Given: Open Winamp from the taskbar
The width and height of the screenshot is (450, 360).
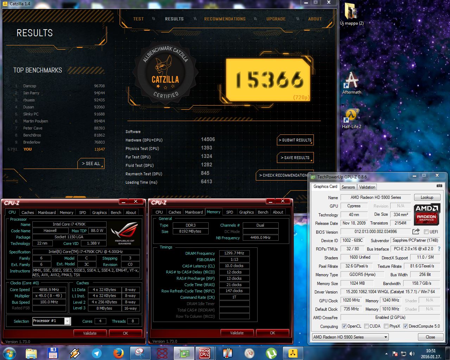Looking at the screenshot, I should (75, 353).
